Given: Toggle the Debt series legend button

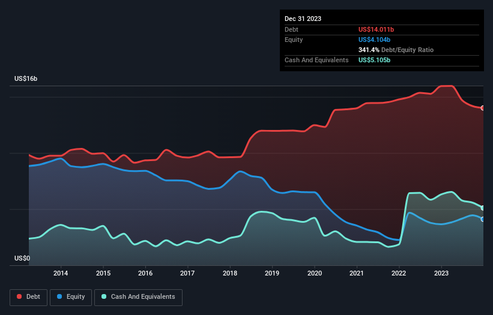Looking at the screenshot, I should tap(28, 297).
